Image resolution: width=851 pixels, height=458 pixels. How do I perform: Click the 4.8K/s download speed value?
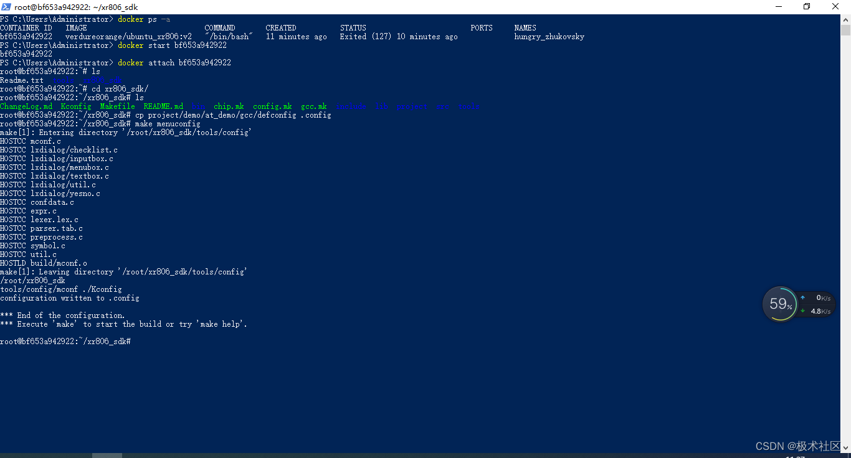pyautogui.click(x=820, y=311)
